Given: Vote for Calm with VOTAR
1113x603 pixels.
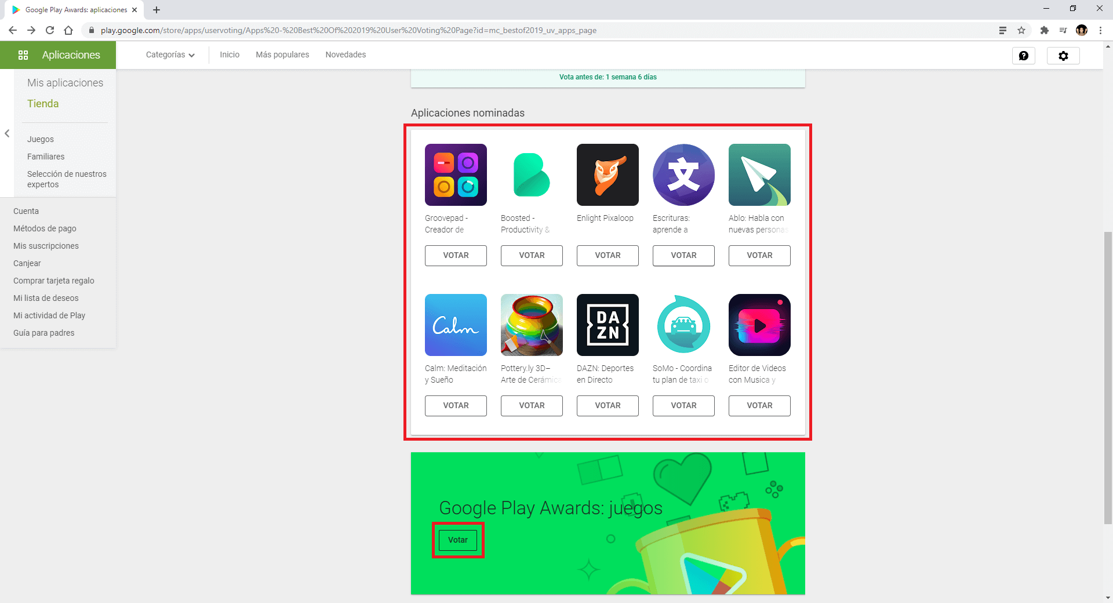Looking at the screenshot, I should click(x=456, y=406).
